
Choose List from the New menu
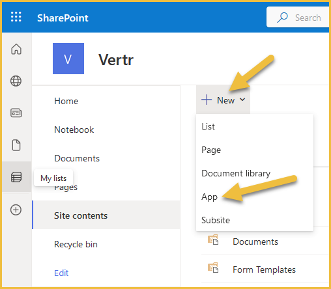point(255,126)
